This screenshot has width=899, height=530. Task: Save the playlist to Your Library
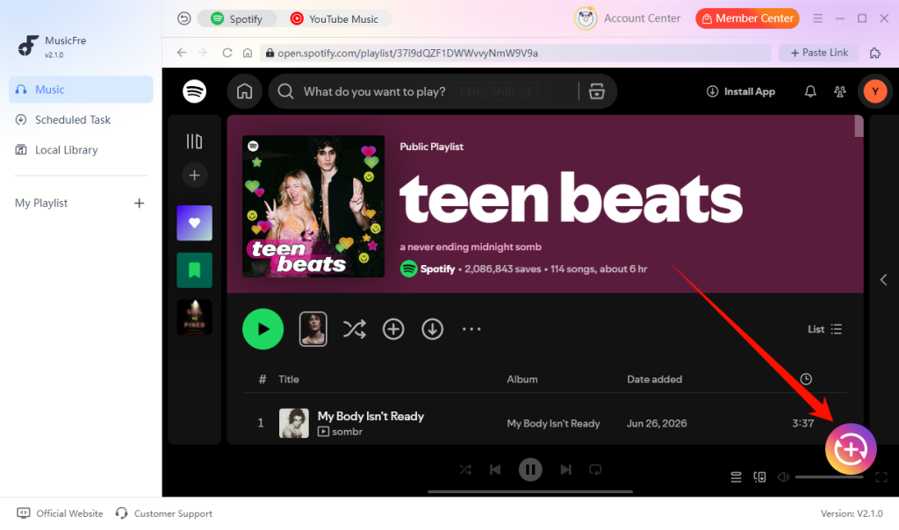[x=393, y=329]
